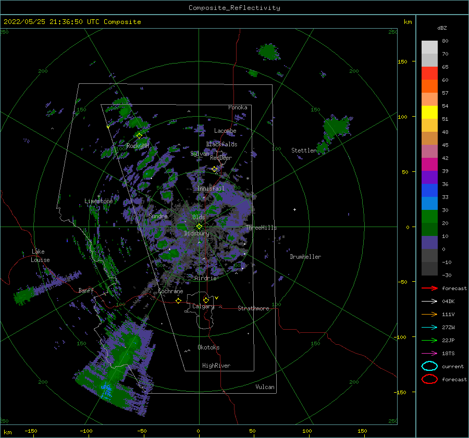Image resolution: width=469 pixels, height=438 pixels.
Task: Click the Sundre city label
Action: click(x=158, y=216)
